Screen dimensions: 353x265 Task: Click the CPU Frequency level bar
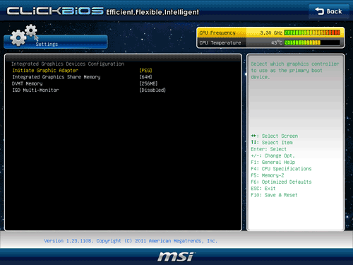[x=312, y=33]
